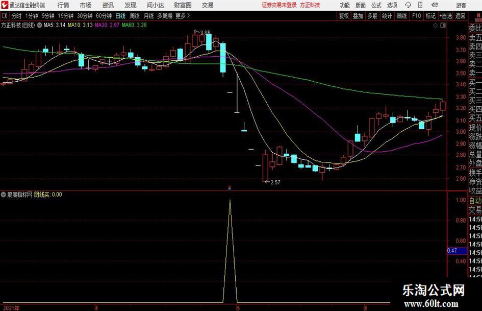Click the 现价 row in side panel

tap(475, 128)
